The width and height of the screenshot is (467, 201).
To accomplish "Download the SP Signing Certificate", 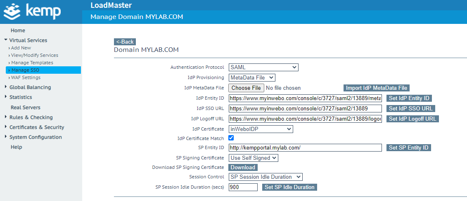I will click(x=243, y=167).
